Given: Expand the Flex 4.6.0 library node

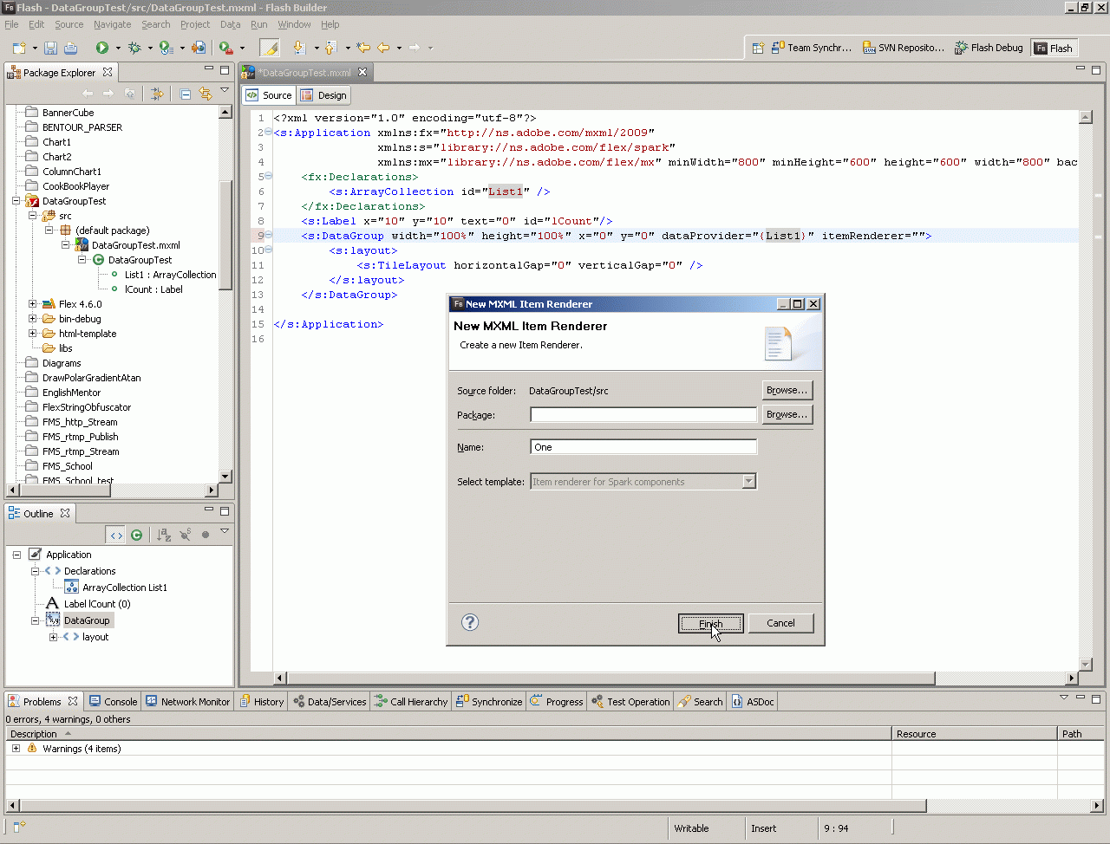Looking at the screenshot, I should click(33, 304).
